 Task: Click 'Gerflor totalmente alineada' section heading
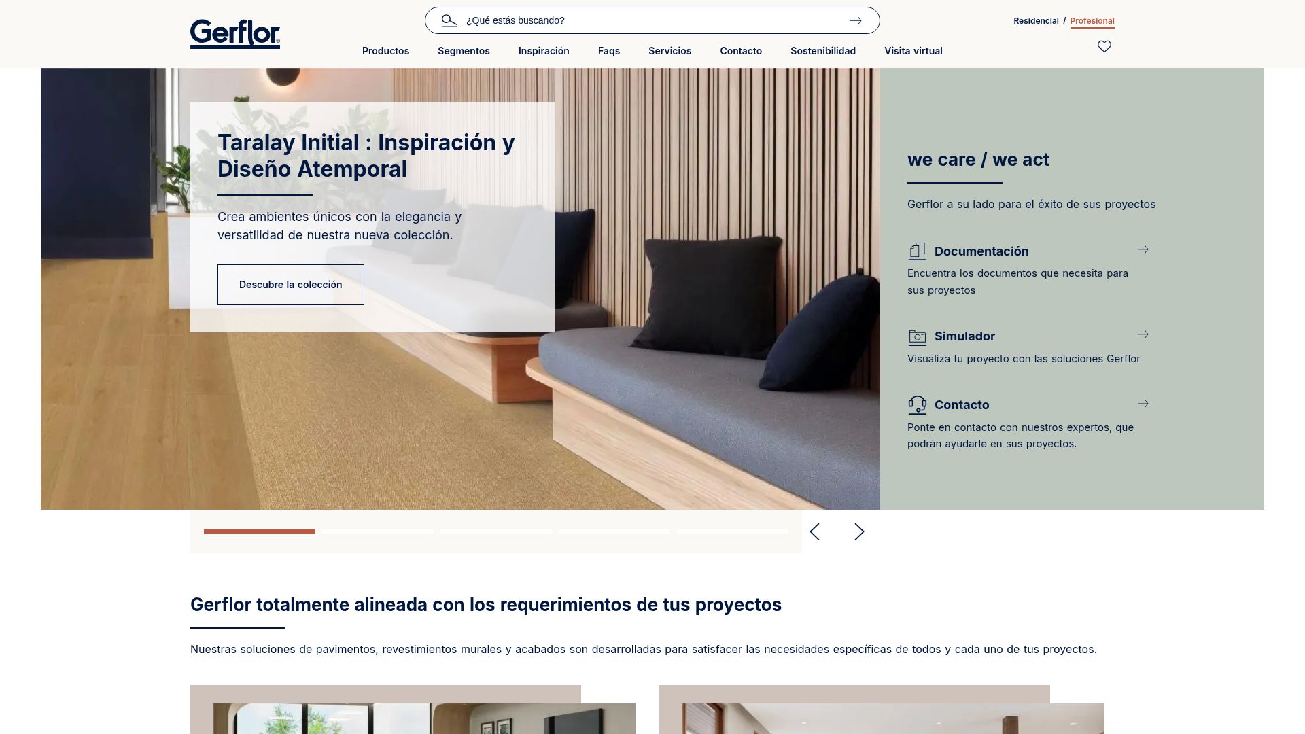486,605
